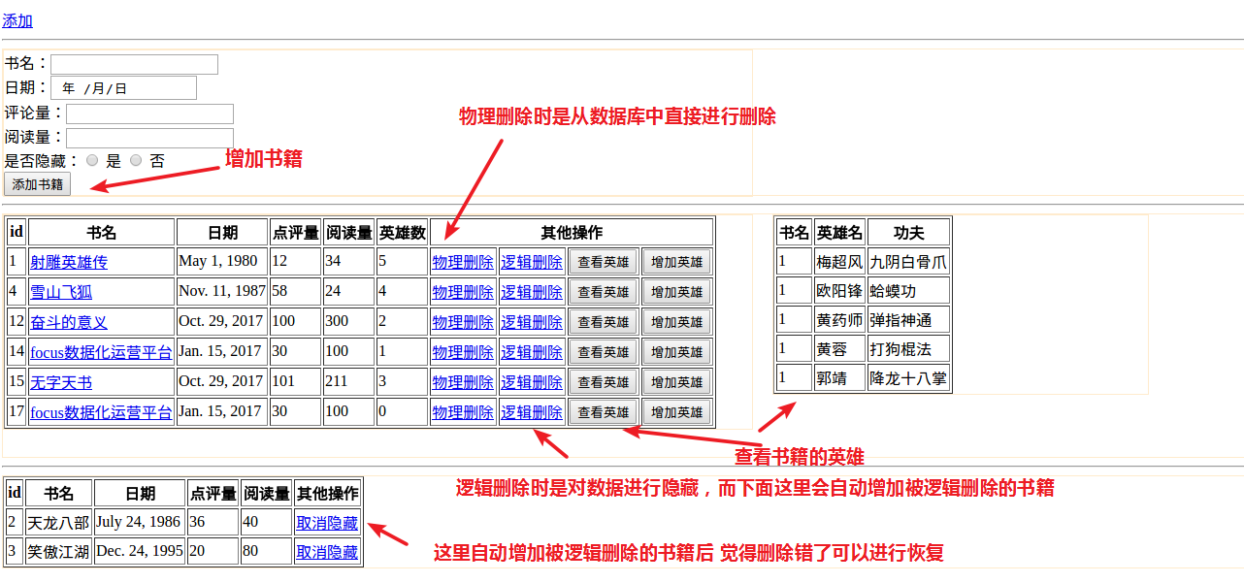Click 物理删除 for 射雕英雄传
This screenshot has height=583, width=1244.
click(463, 262)
